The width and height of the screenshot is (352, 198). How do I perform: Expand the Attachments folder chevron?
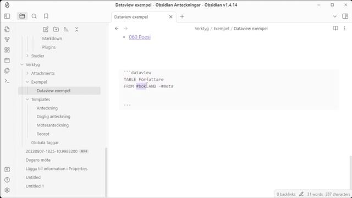tap(28, 73)
